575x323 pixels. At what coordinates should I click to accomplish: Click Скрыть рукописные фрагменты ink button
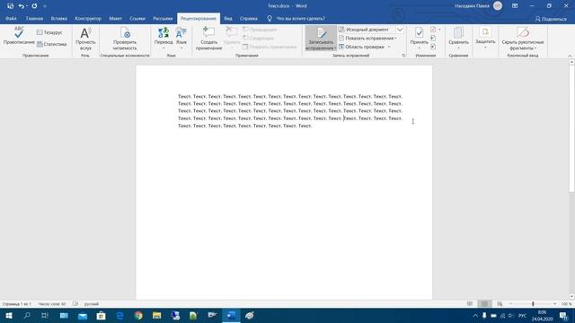pyautogui.click(x=523, y=39)
